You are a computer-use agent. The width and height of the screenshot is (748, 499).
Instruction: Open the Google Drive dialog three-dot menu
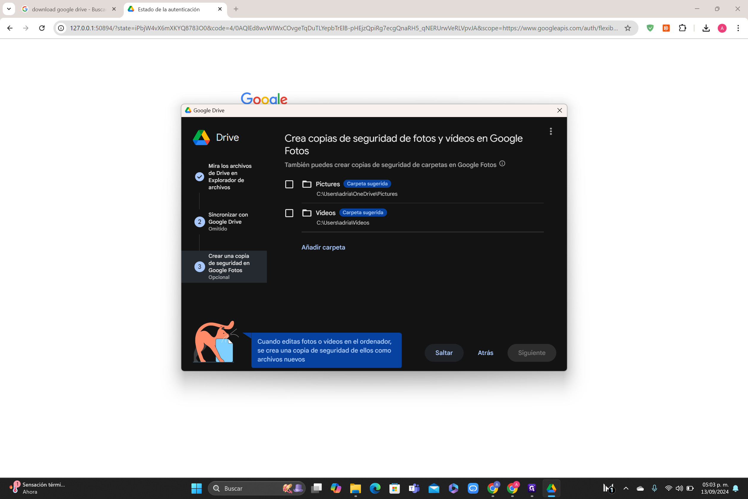click(x=551, y=131)
